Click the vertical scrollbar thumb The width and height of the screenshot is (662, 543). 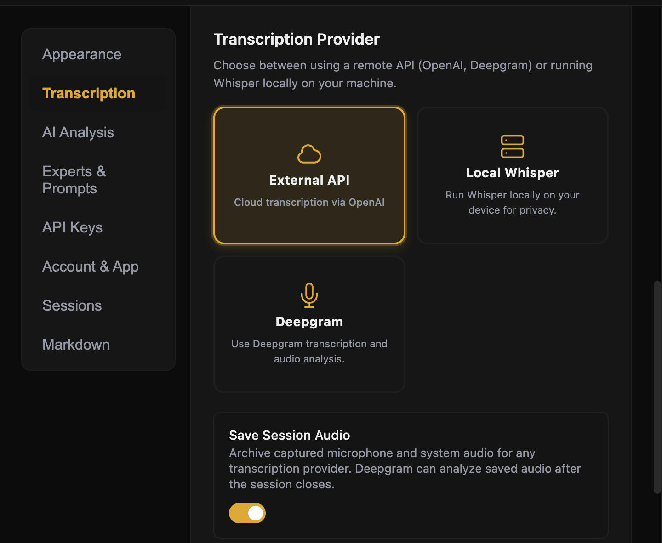(657, 387)
